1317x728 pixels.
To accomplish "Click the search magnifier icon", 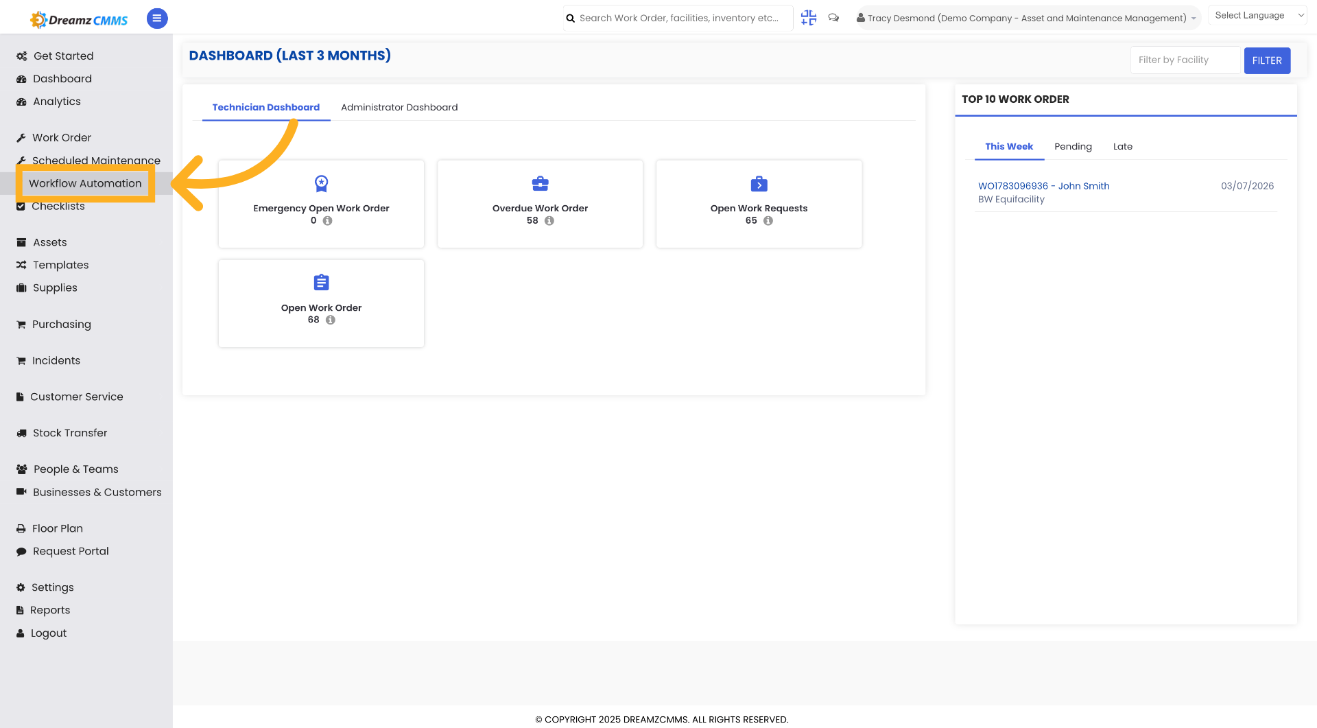I will point(570,19).
